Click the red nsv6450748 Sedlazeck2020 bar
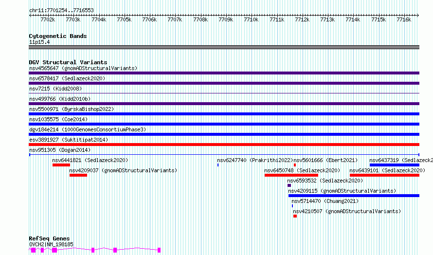 point(291,175)
